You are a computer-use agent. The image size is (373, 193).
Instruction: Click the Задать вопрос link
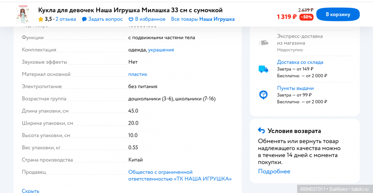[x=105, y=19]
